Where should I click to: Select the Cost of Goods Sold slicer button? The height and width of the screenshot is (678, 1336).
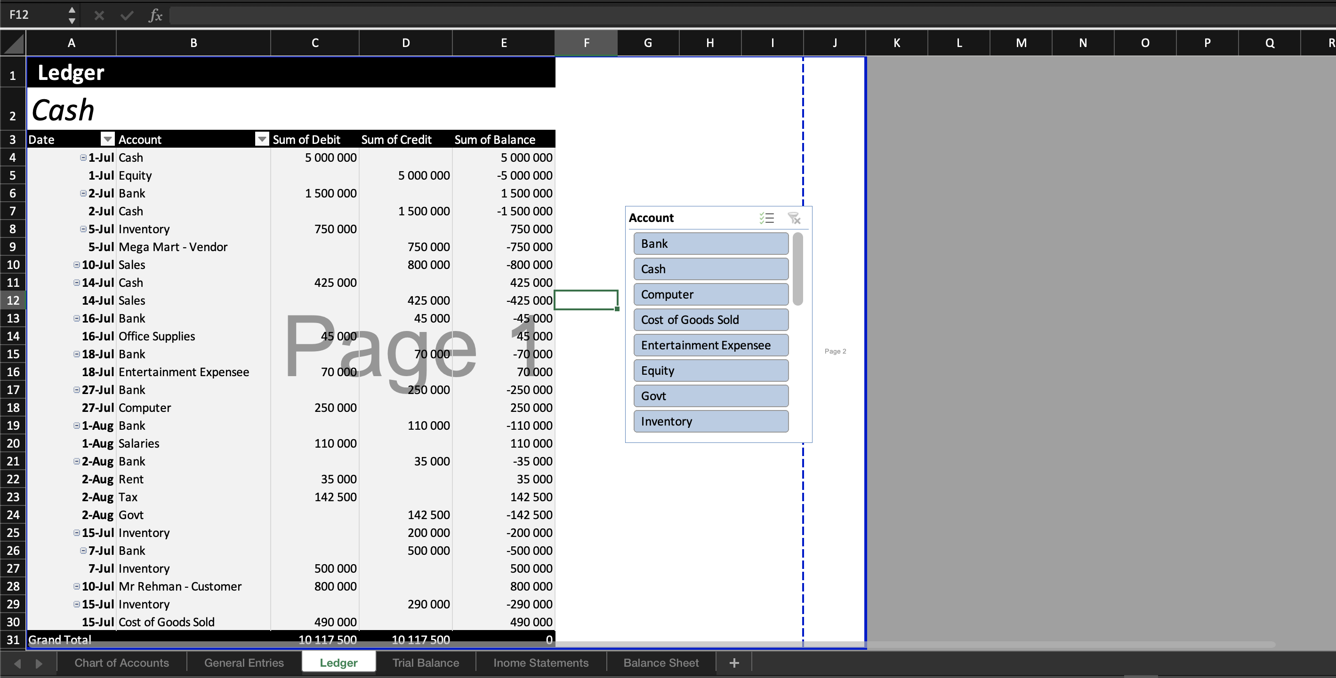711,319
